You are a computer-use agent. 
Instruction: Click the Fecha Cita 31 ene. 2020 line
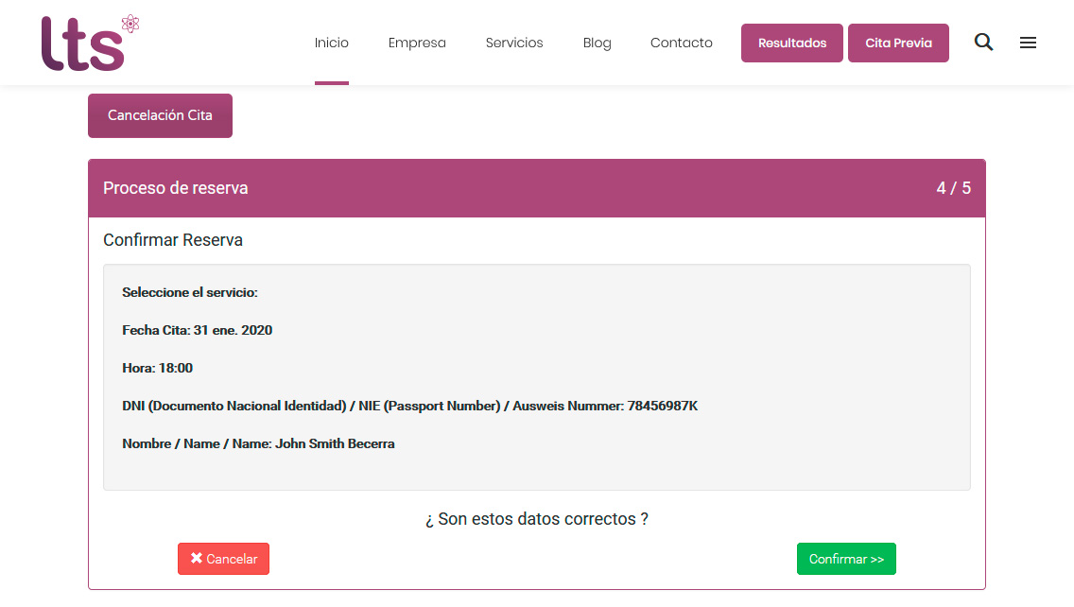pyautogui.click(x=198, y=330)
